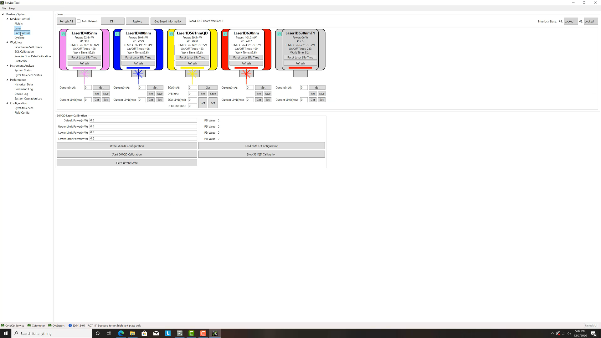
Task: Enable the Interlock State #1 Locked toggle
Action: [x=569, y=21]
